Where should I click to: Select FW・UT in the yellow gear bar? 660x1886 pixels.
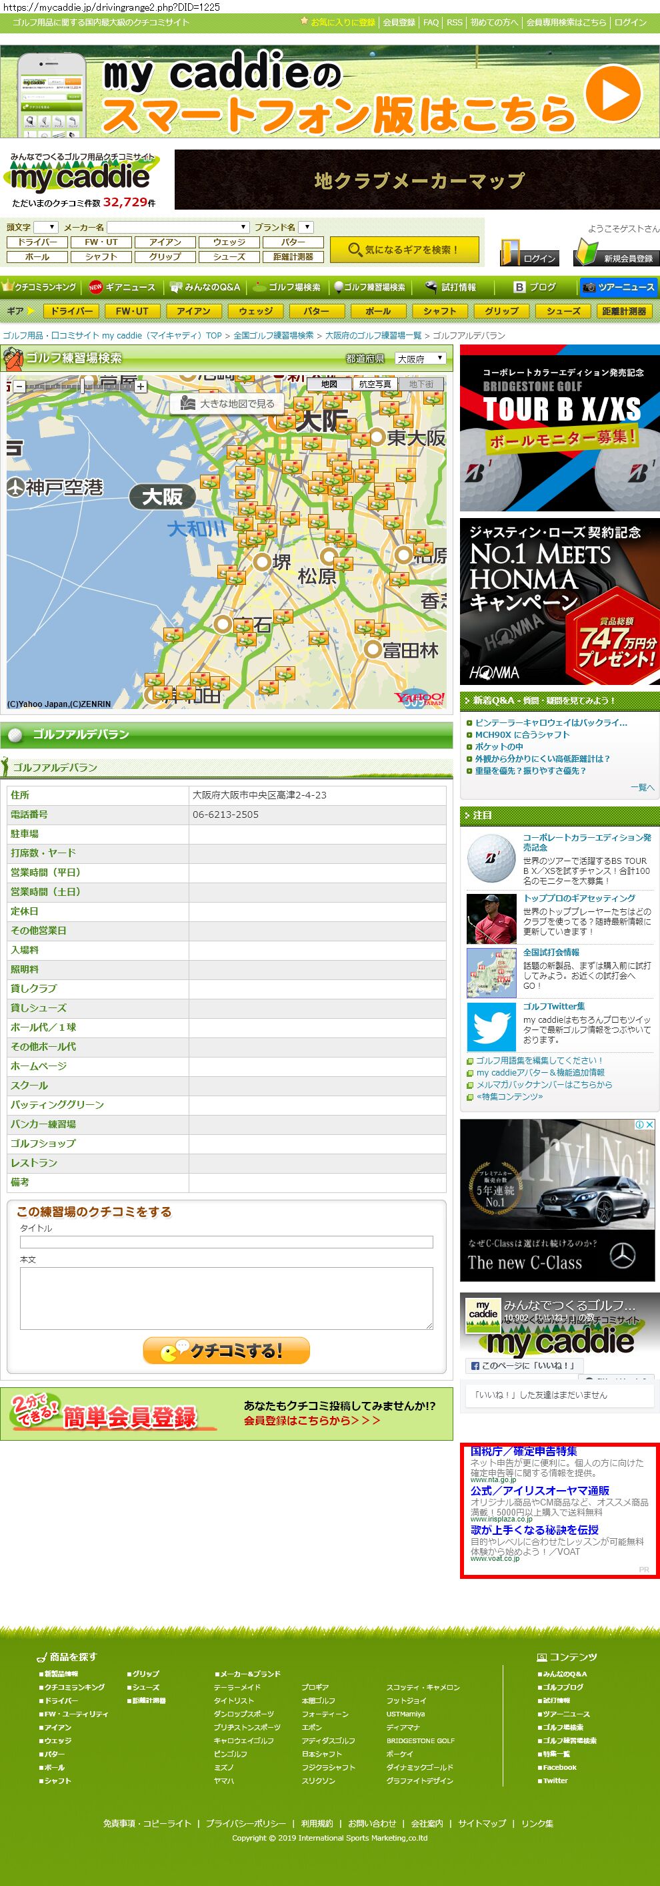click(x=132, y=311)
